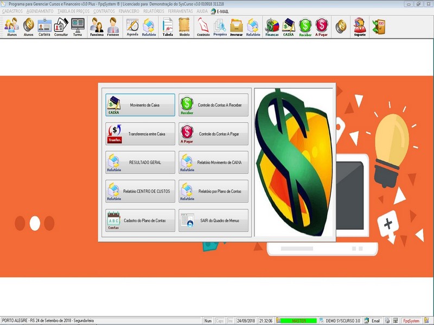434x325 pixels.
Task: Open the AJUDA menu
Action: click(202, 11)
